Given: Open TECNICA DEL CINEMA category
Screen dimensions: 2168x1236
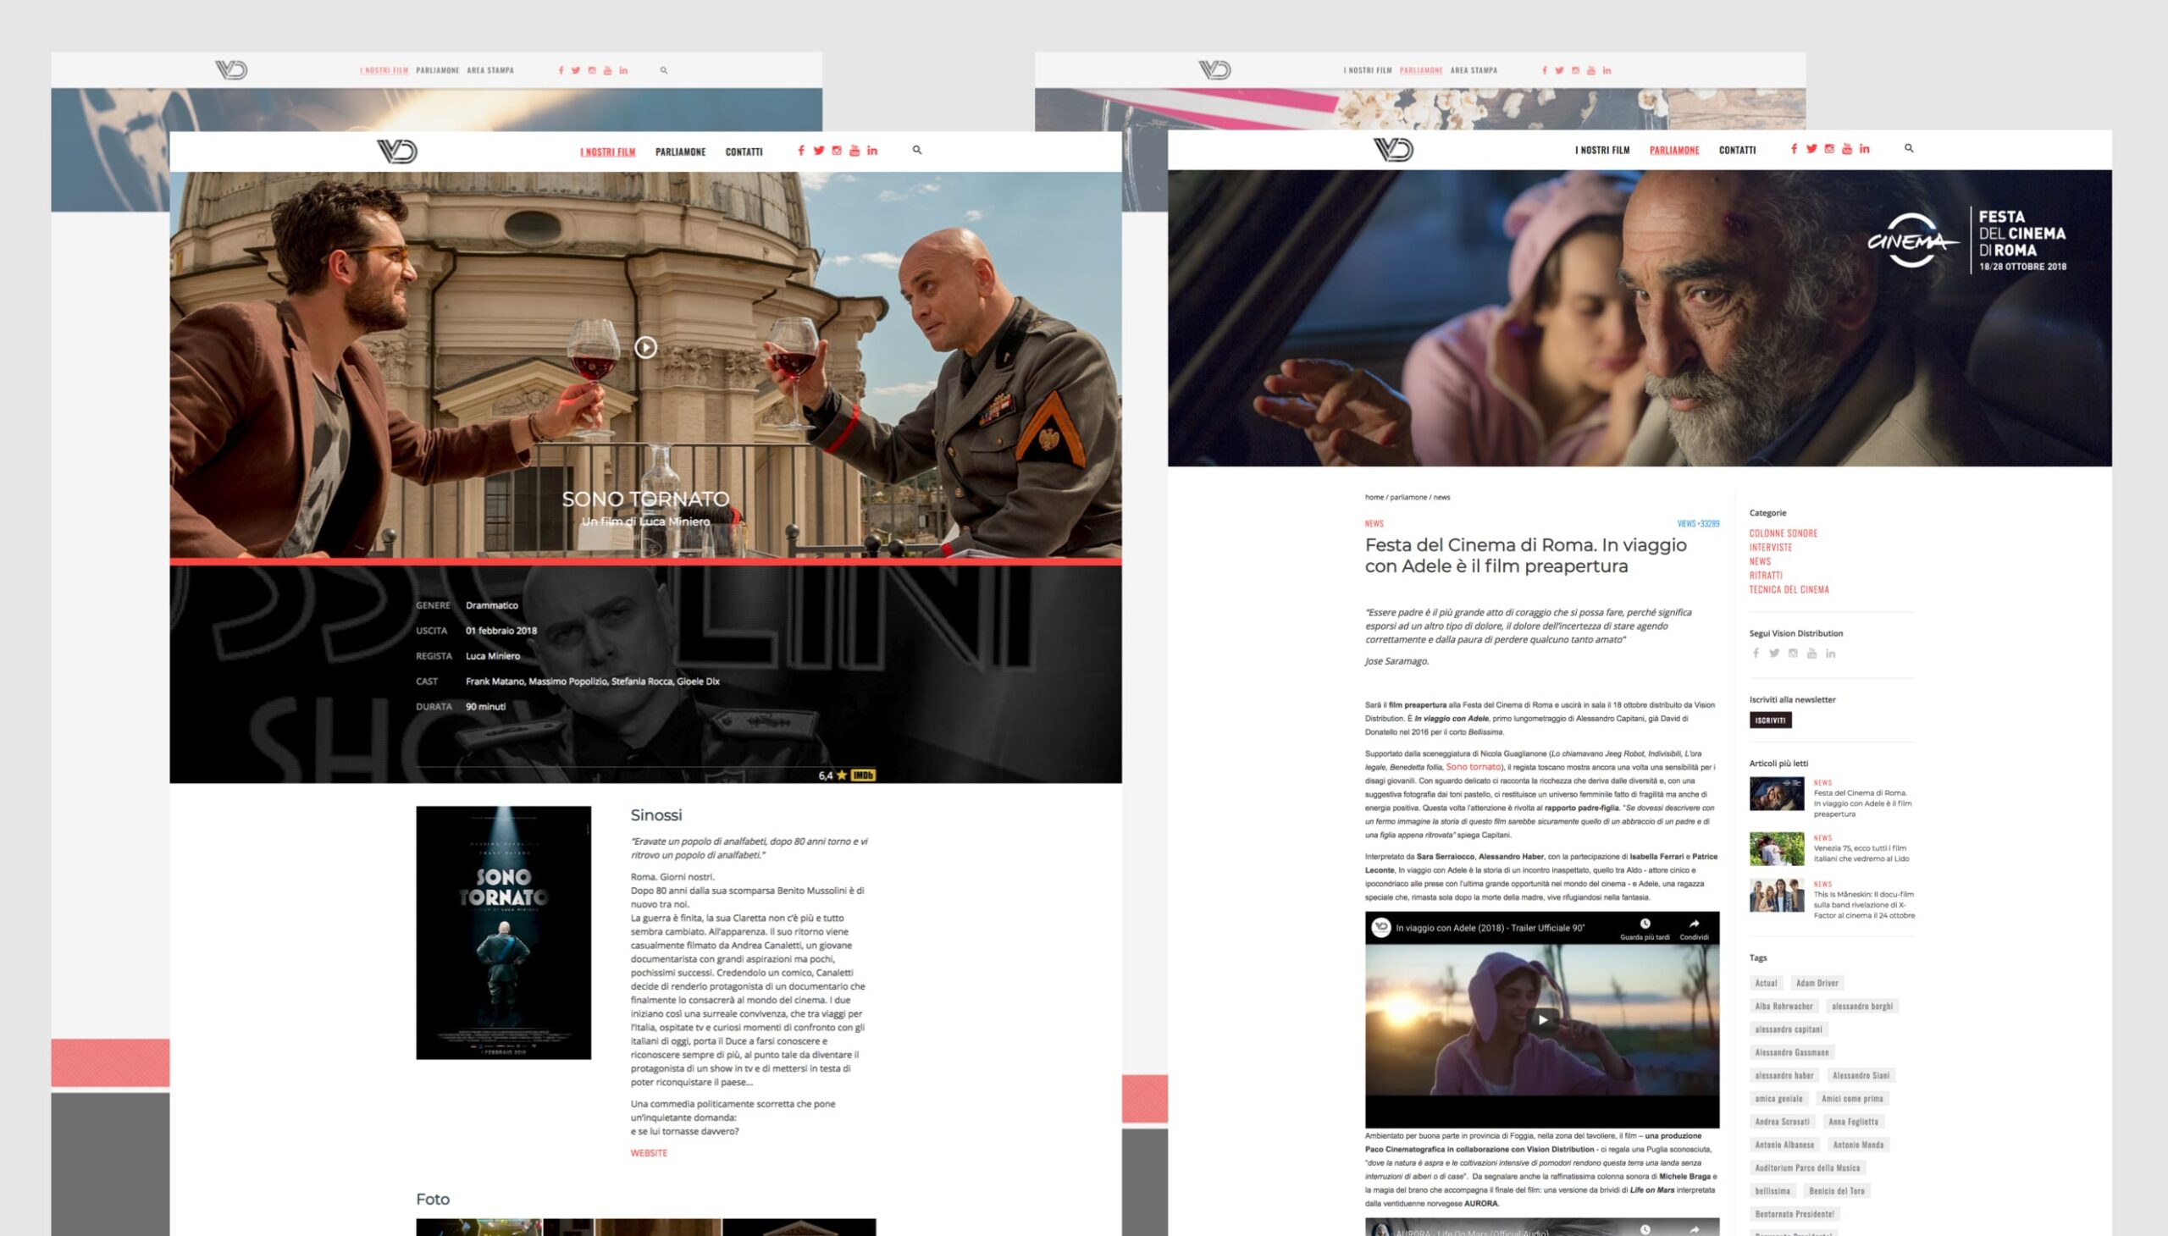Looking at the screenshot, I should (x=1789, y=589).
